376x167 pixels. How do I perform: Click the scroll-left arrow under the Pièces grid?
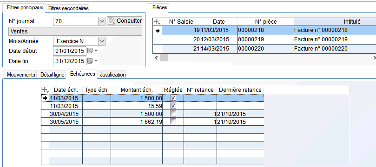click(156, 58)
